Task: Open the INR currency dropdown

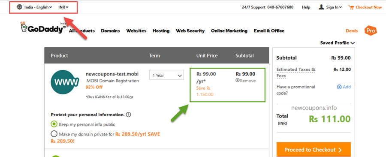Action: tap(63, 7)
